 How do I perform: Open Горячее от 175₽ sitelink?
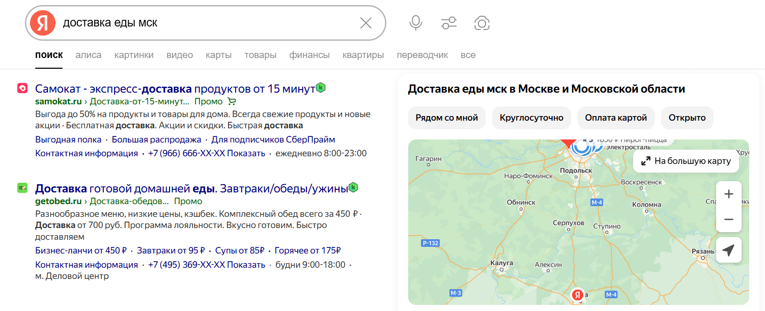(307, 250)
